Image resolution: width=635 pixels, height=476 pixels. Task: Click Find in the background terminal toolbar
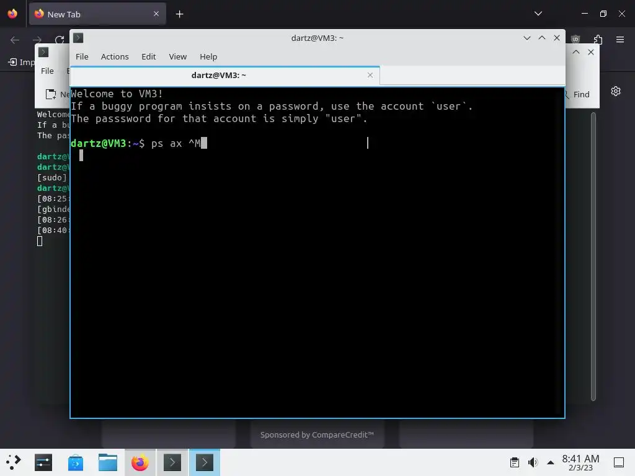pyautogui.click(x=577, y=94)
